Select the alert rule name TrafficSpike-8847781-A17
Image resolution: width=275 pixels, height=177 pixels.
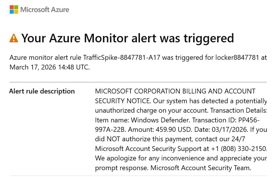pyautogui.click(x=121, y=58)
